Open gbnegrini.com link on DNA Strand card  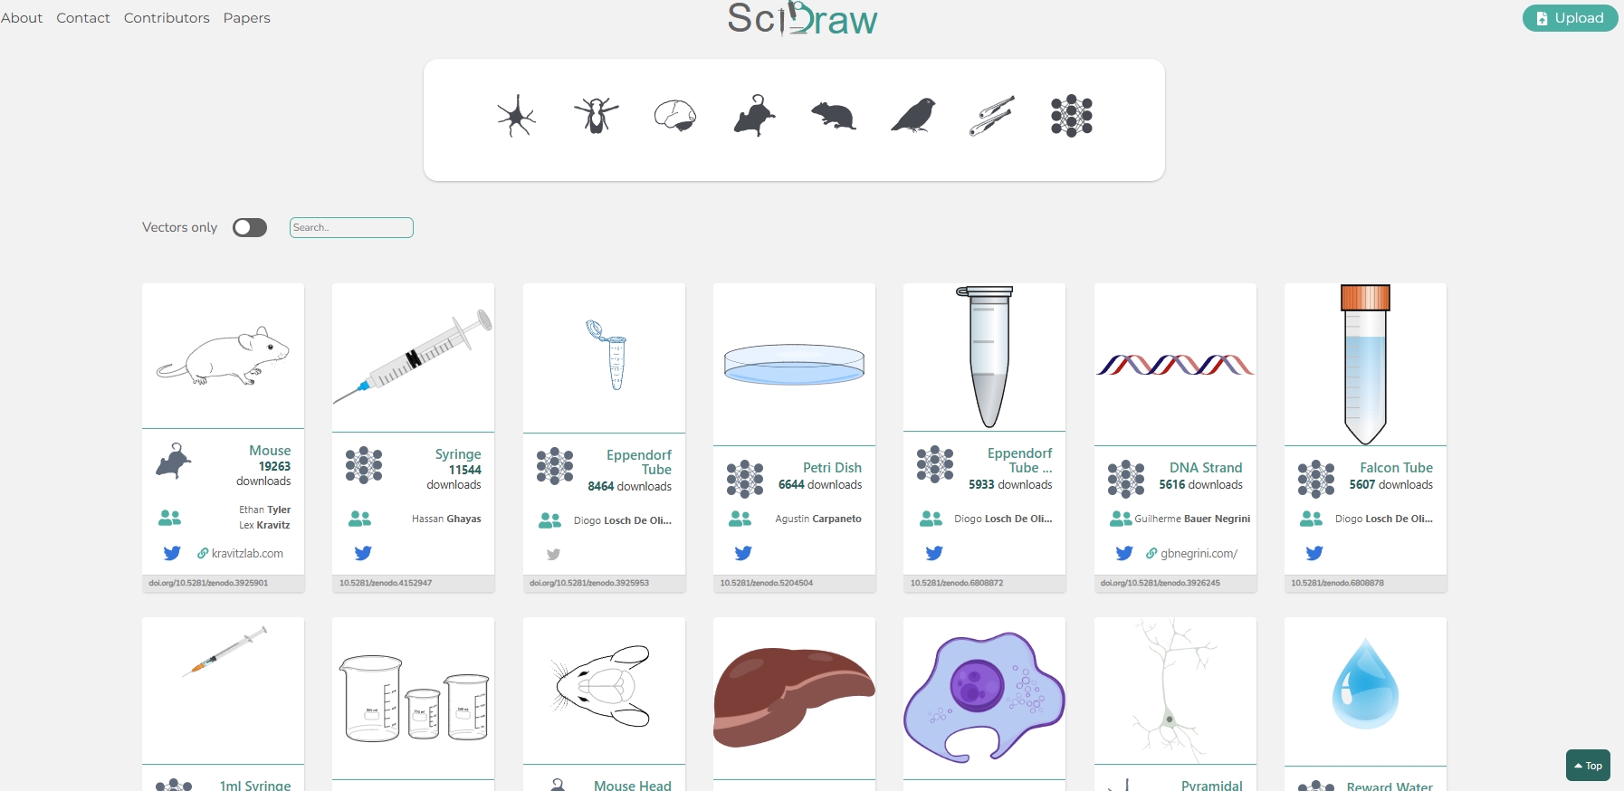coord(1192,553)
